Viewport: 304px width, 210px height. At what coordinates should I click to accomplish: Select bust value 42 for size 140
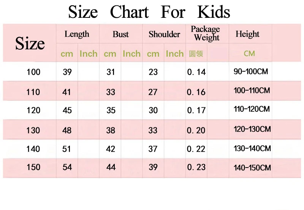(x=111, y=149)
